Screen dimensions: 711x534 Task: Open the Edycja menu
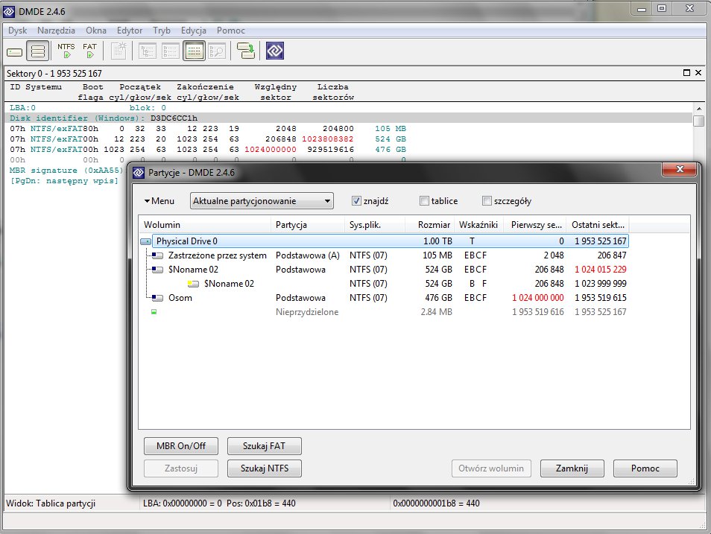coord(194,31)
